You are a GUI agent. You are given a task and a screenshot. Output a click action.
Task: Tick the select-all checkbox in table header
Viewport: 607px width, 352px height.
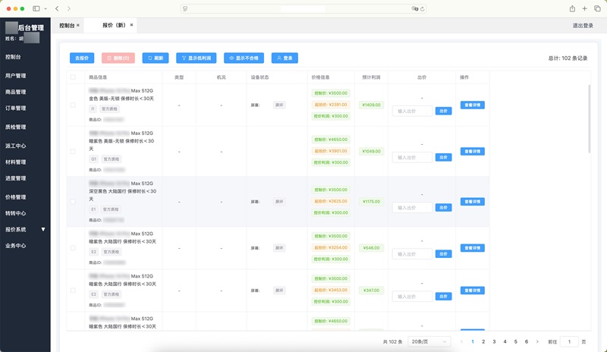point(73,77)
